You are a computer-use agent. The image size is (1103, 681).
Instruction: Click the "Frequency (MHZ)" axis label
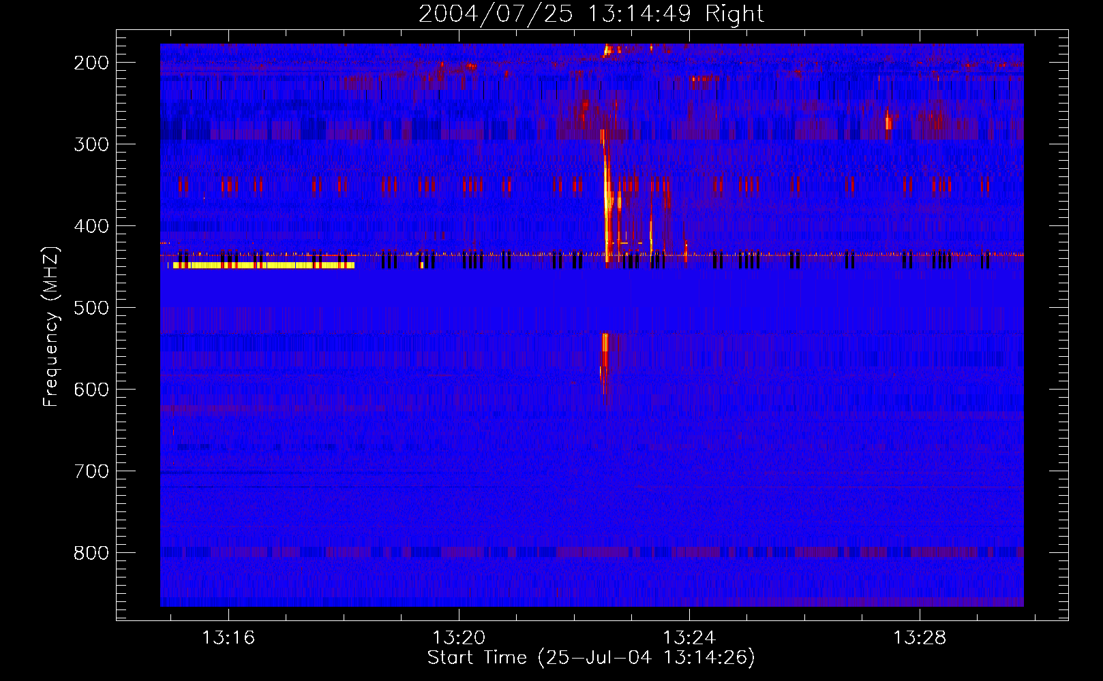point(51,327)
